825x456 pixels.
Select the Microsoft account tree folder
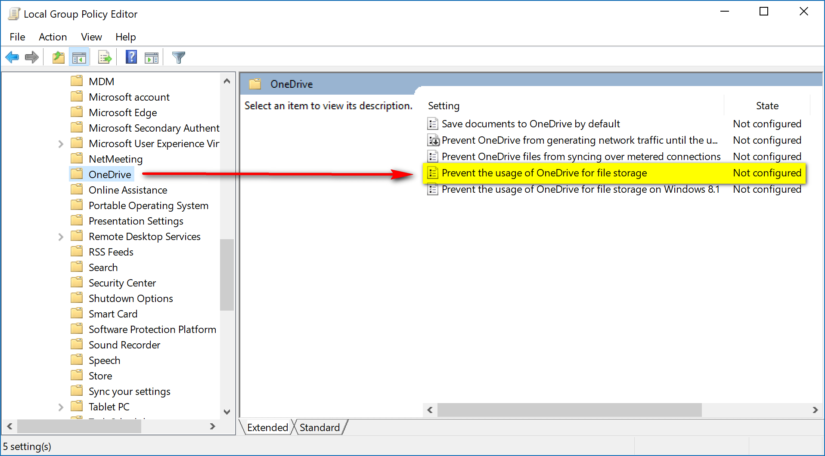129,97
